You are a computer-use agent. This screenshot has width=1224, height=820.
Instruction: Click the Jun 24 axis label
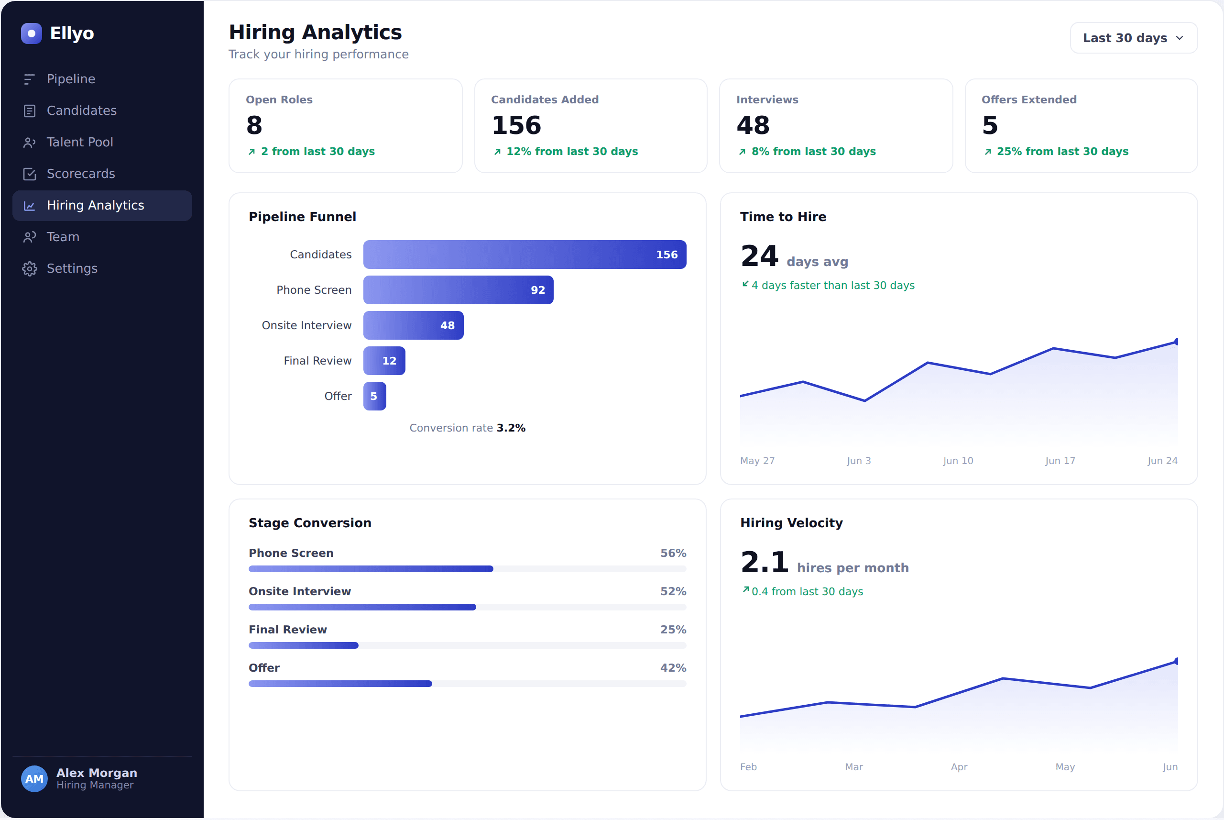(1162, 461)
